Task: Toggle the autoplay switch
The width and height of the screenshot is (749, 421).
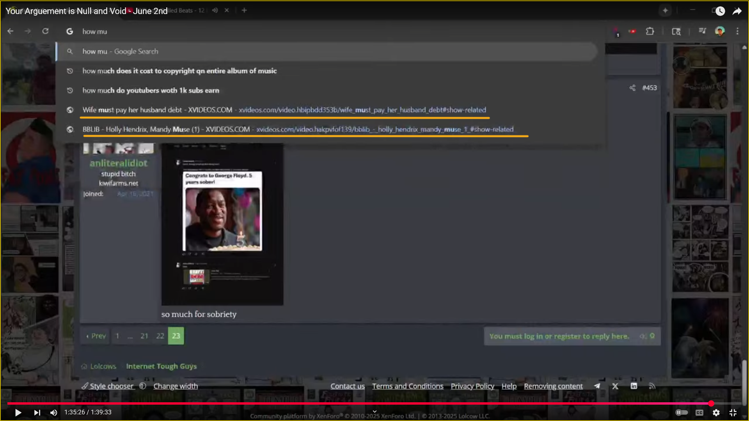Action: point(682,412)
